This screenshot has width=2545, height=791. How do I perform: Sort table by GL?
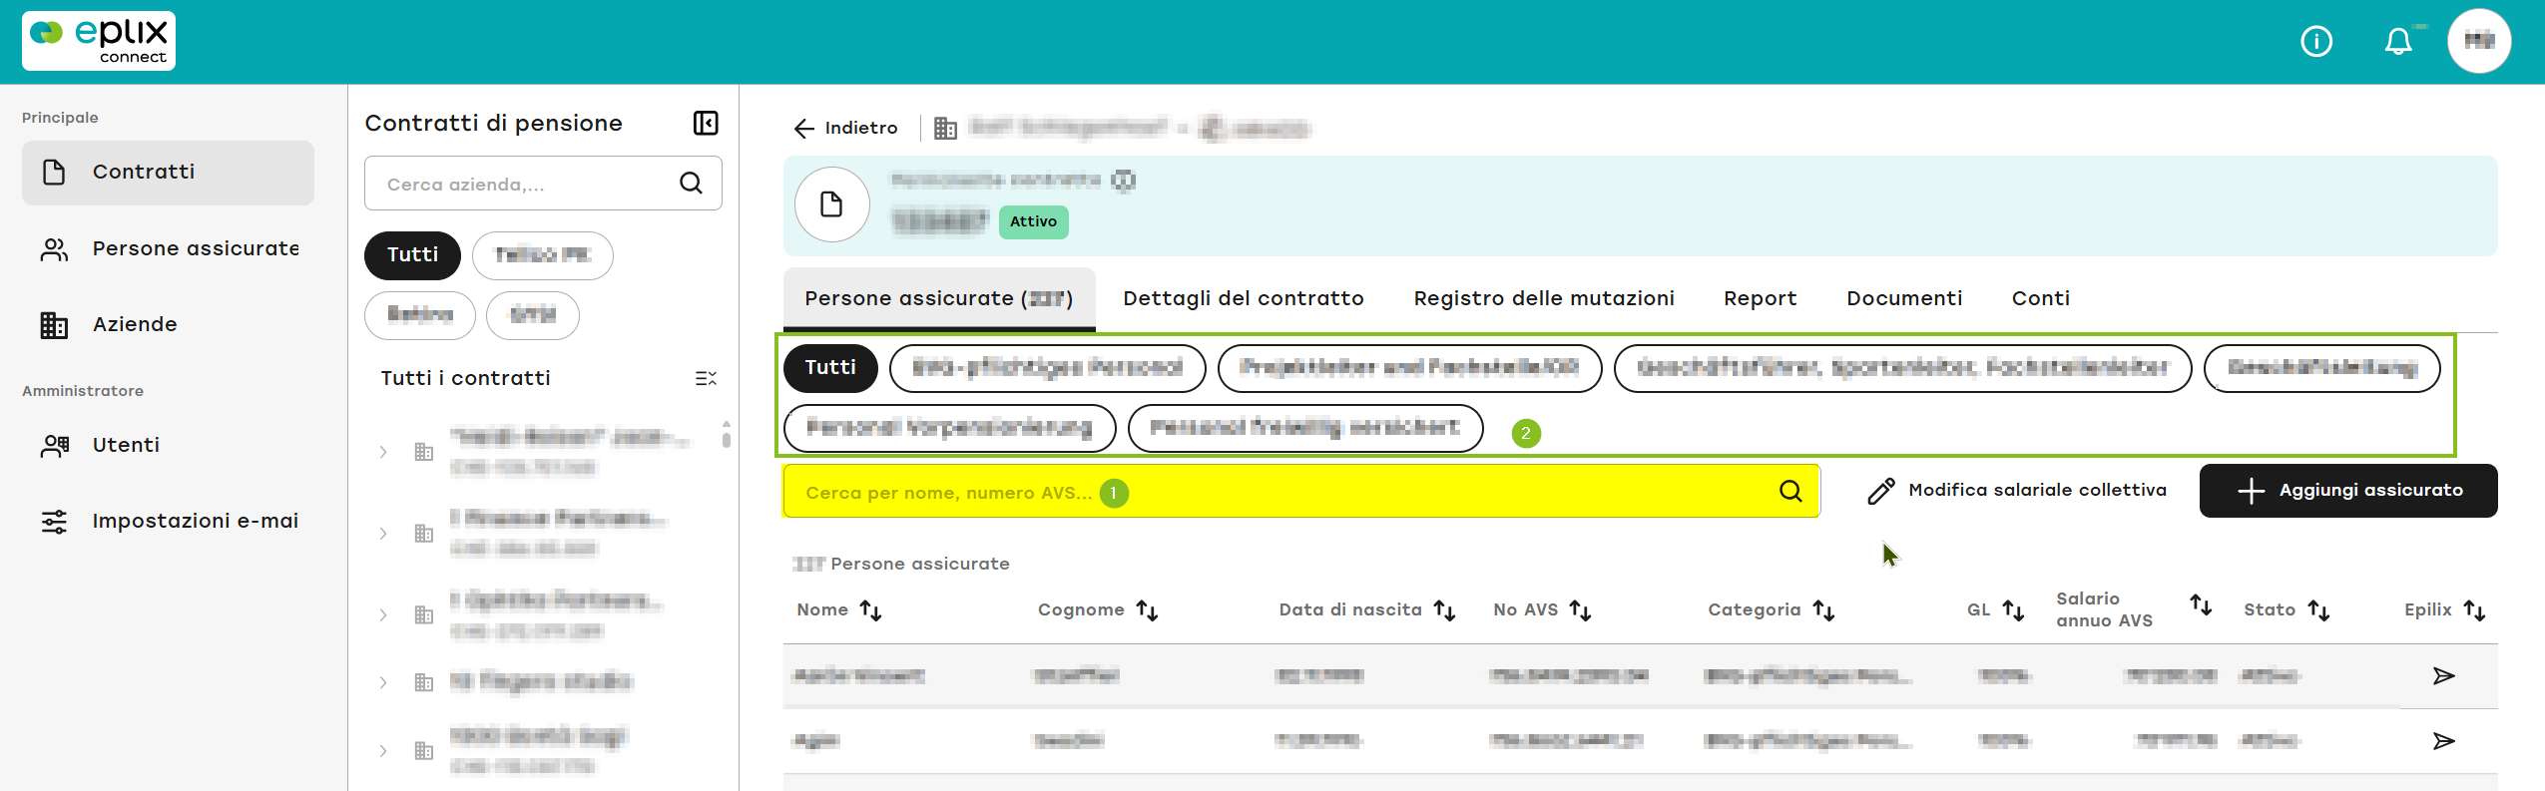2013,610
